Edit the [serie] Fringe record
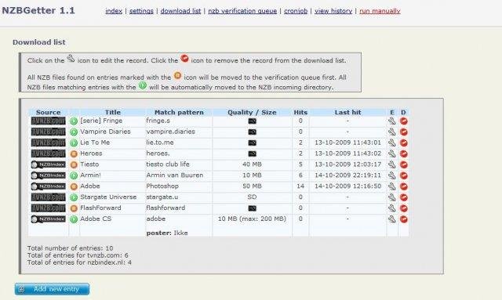The width and height of the screenshot is (502, 300). pyautogui.click(x=392, y=121)
